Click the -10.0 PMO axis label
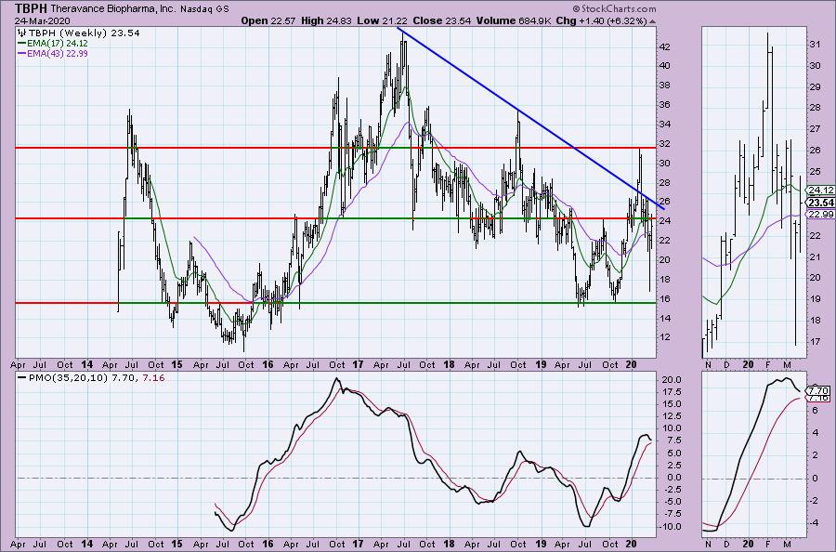836x552 pixels. [669, 526]
